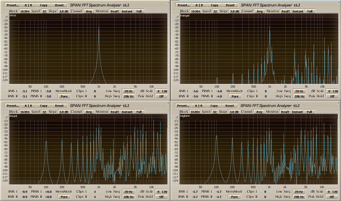Click Copy button in firkant analyzer
341x201 pixels.
[44, 106]
